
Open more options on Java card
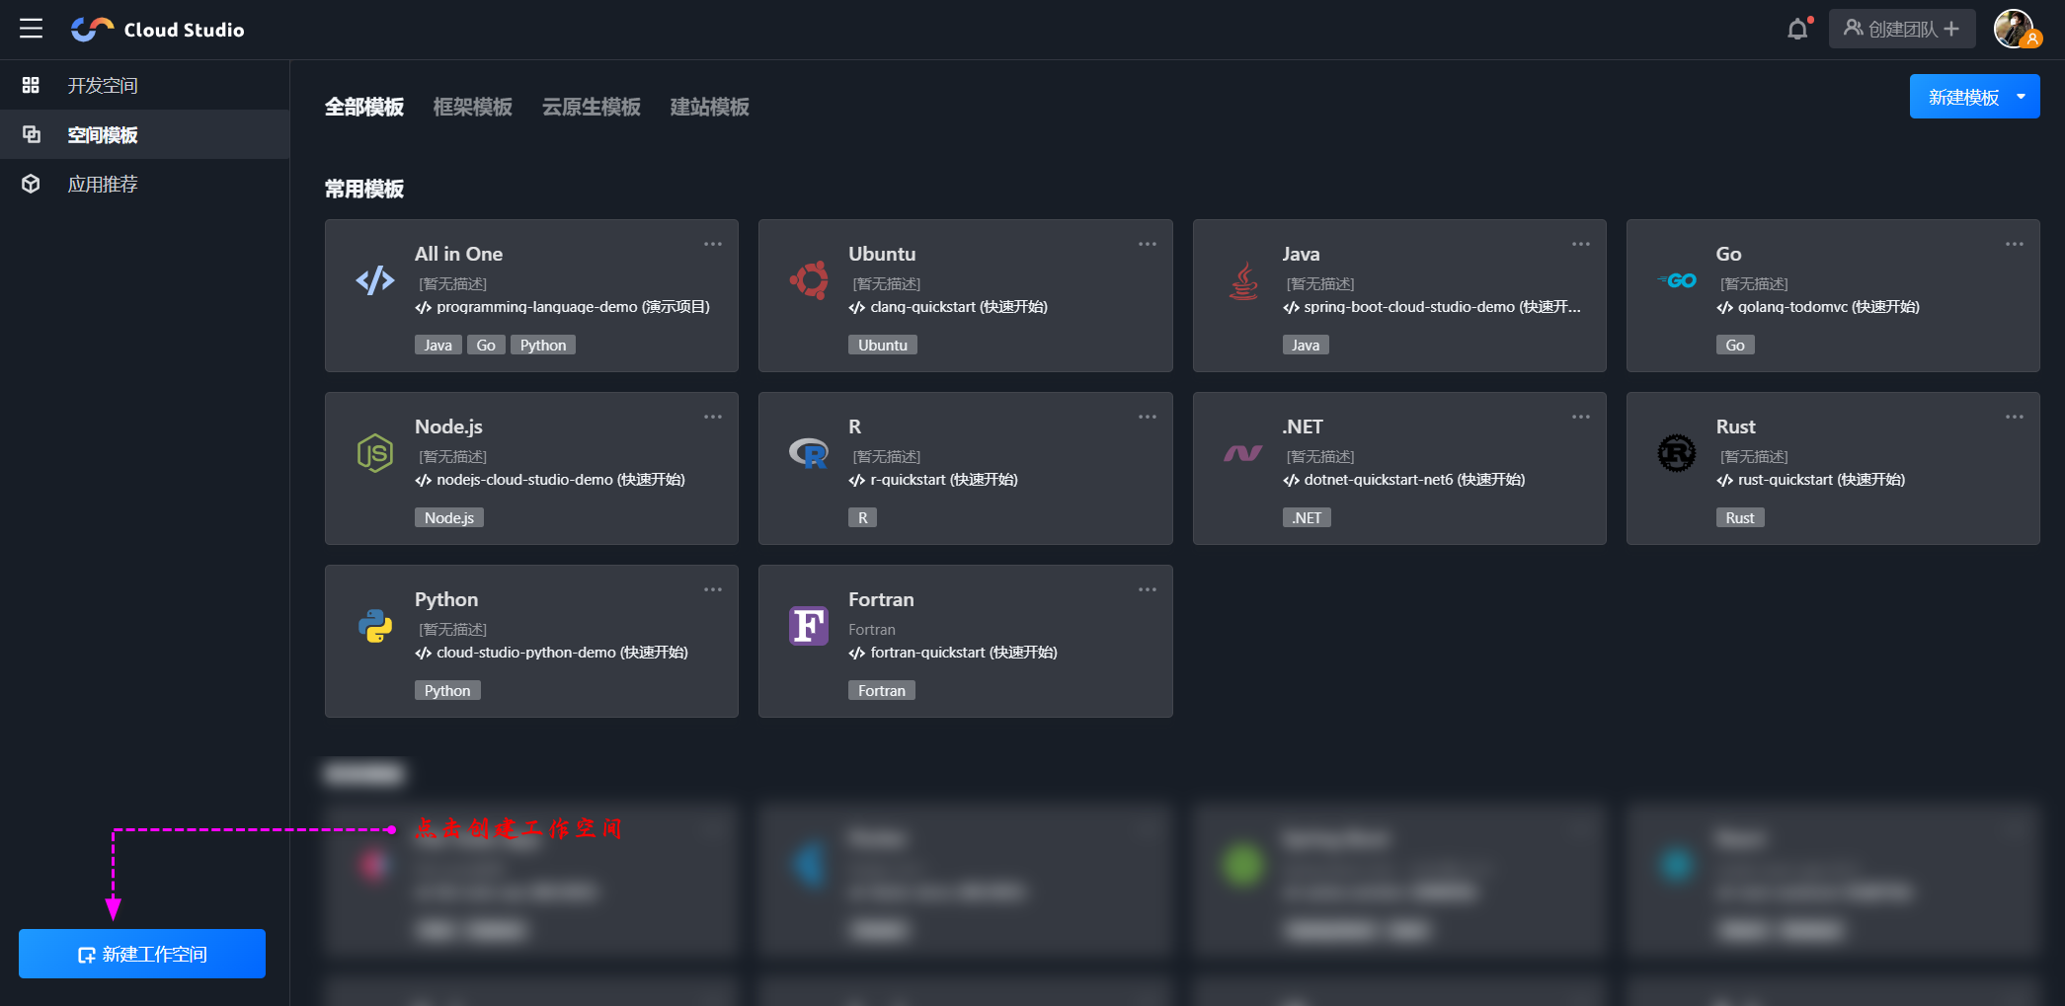1581,244
